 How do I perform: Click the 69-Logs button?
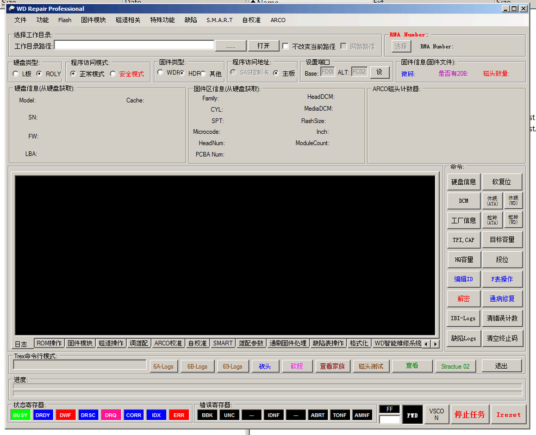pos(233,366)
